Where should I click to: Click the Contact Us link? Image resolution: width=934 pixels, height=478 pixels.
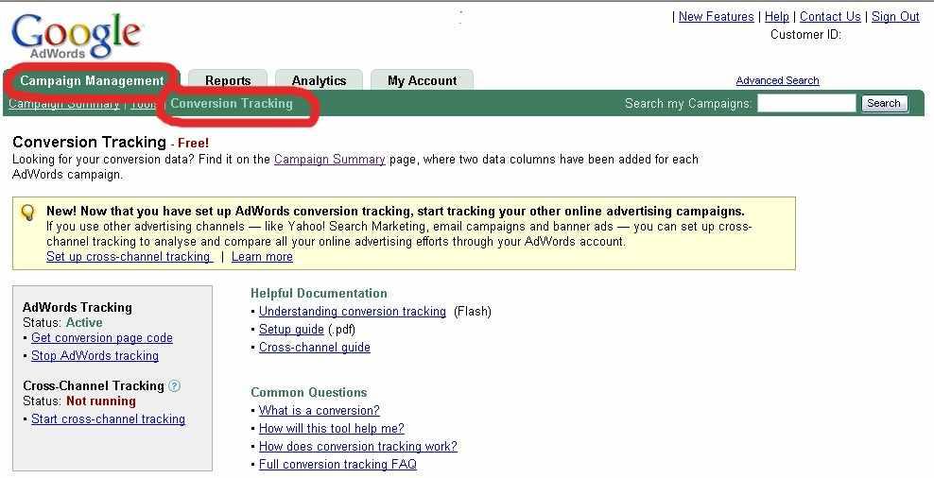point(830,16)
